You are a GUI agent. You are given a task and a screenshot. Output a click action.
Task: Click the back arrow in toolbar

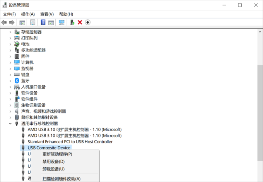coord(4,22)
